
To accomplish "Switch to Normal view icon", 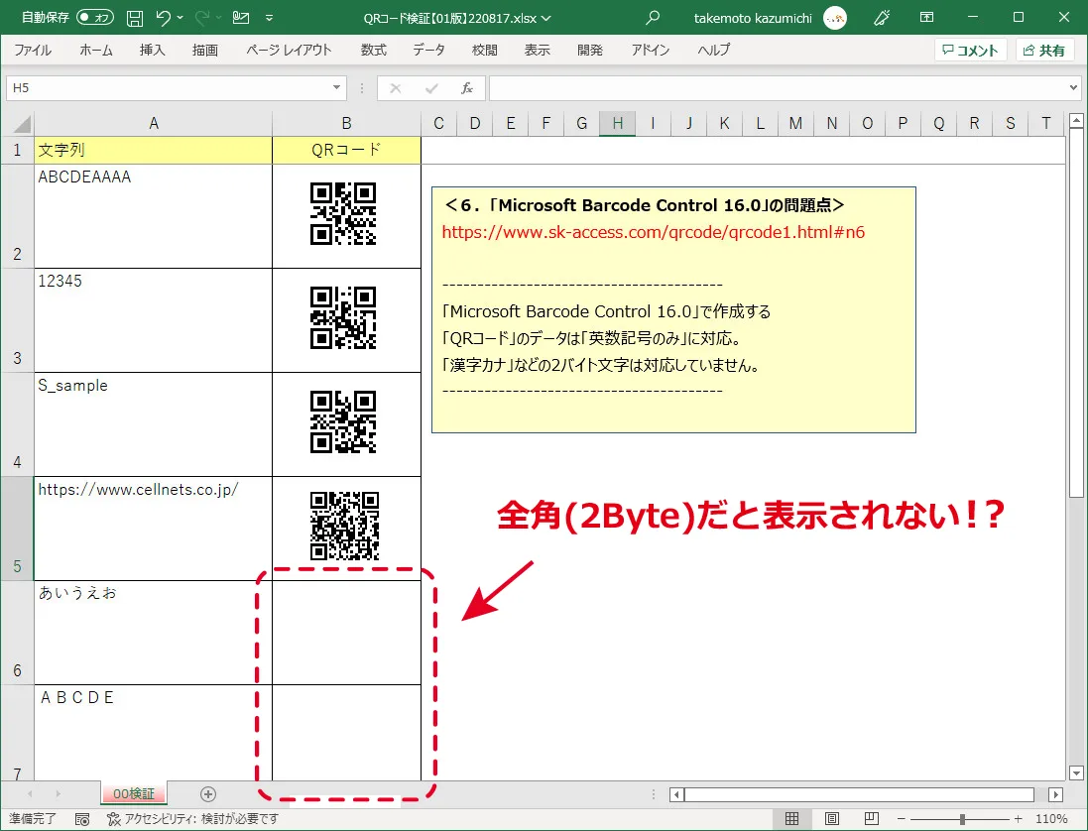I will click(x=791, y=818).
